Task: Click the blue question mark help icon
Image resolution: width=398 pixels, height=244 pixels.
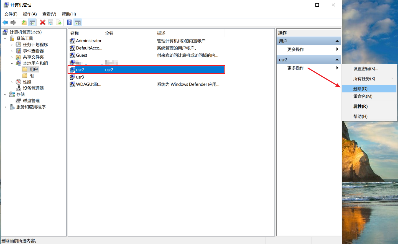Action: tap(69, 23)
